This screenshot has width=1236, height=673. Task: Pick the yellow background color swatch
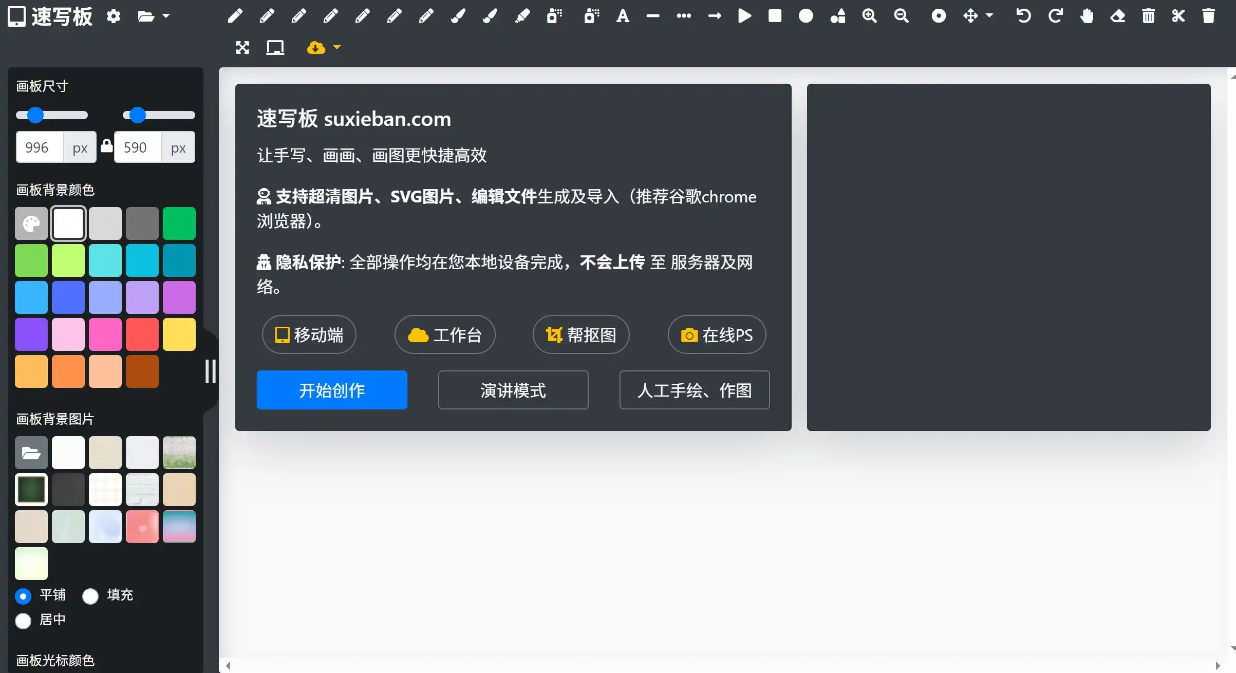pyautogui.click(x=179, y=334)
